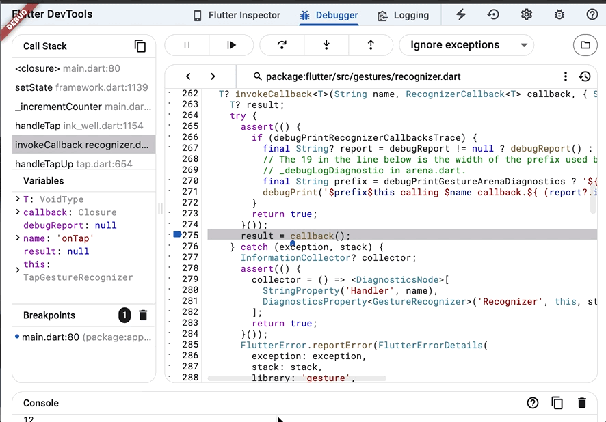The height and width of the screenshot is (422, 606).
Task: Click the report bug icon
Action: pos(559,14)
